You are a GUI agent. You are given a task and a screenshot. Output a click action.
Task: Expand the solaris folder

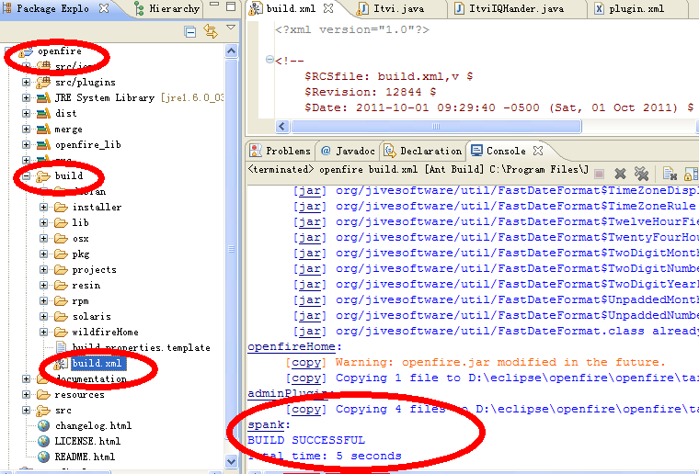pos(43,316)
